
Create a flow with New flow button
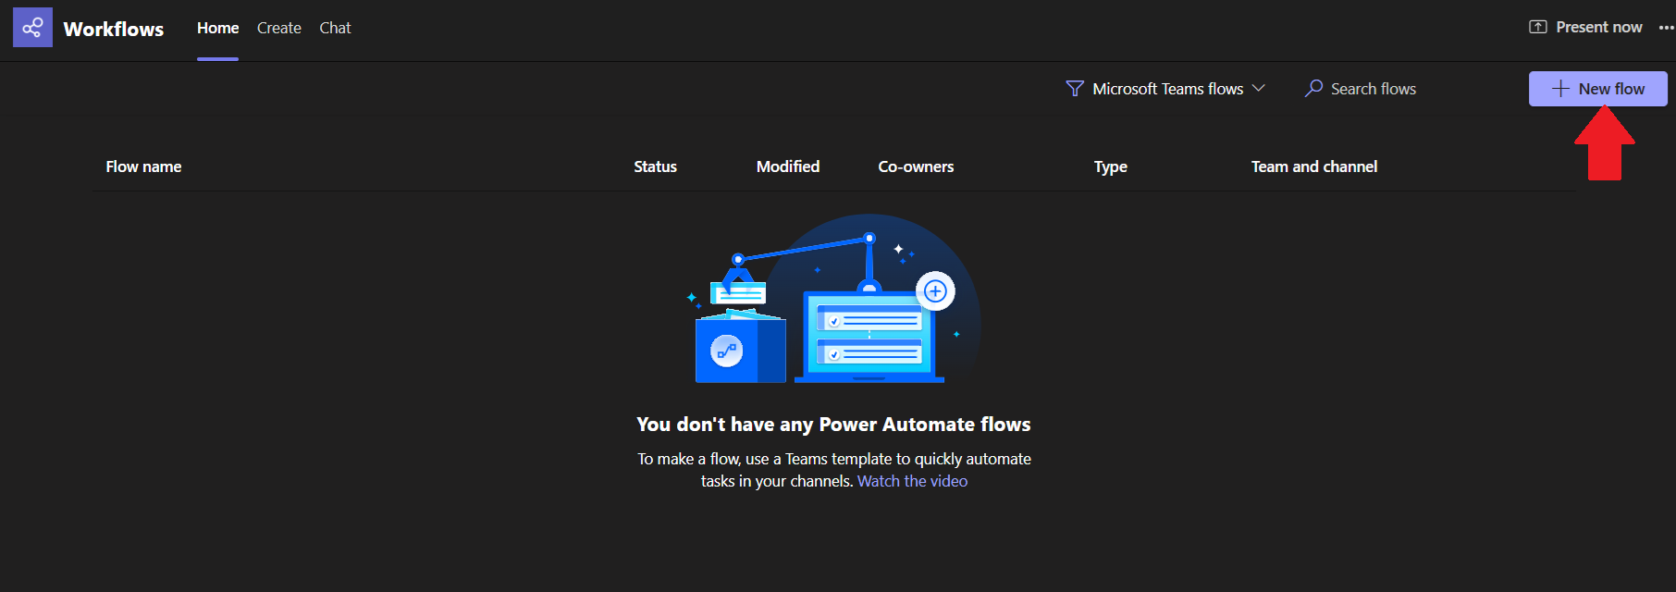click(x=1597, y=89)
